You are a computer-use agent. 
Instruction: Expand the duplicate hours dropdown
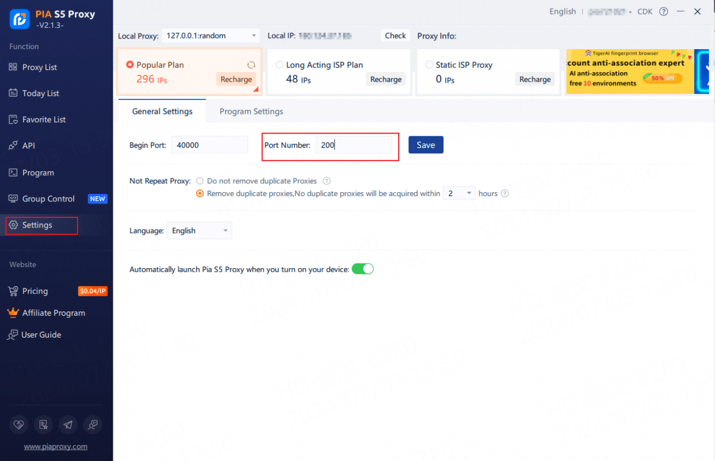459,193
